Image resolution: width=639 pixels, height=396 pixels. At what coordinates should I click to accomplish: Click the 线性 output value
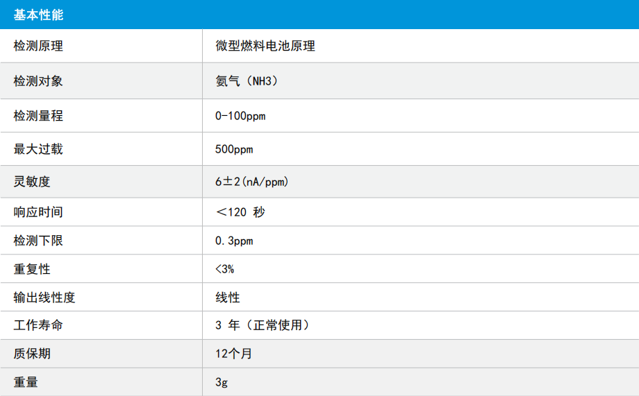[x=228, y=298]
